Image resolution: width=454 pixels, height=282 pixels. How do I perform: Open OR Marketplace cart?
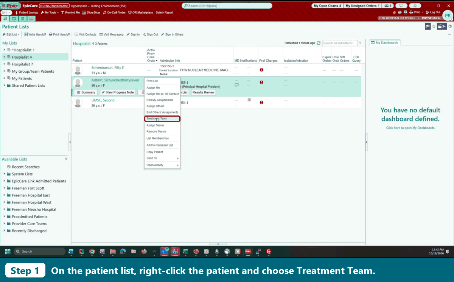[x=140, y=12]
